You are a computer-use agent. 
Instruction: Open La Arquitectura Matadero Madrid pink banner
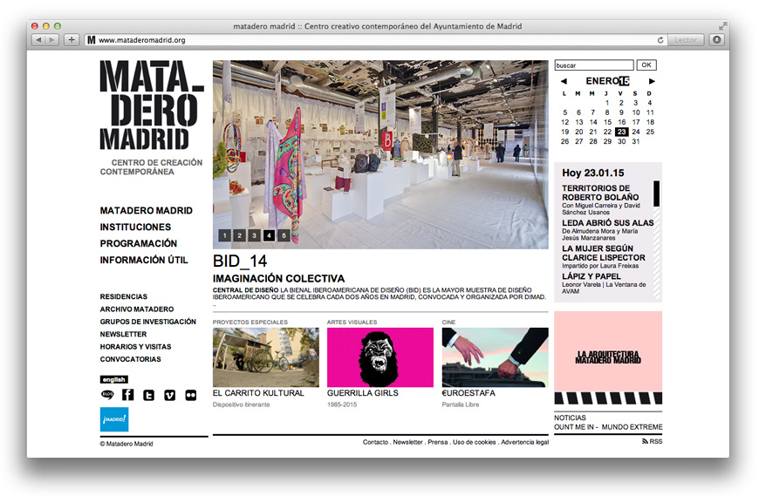[608, 357]
